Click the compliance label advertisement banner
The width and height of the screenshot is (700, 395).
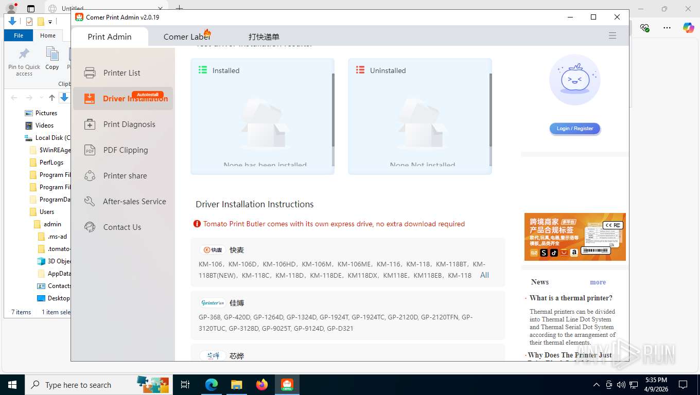pos(575,237)
